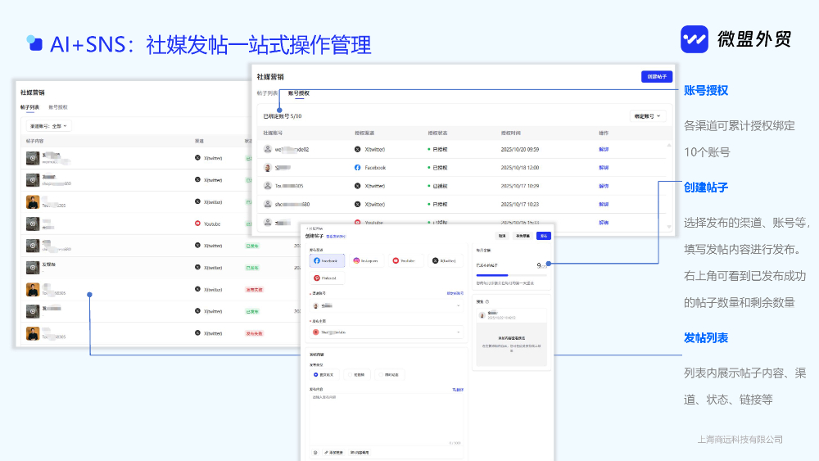Switch to 帖子列表 tab in account authorization window
Viewport: 819px width, 461px height.
pyautogui.click(x=268, y=93)
